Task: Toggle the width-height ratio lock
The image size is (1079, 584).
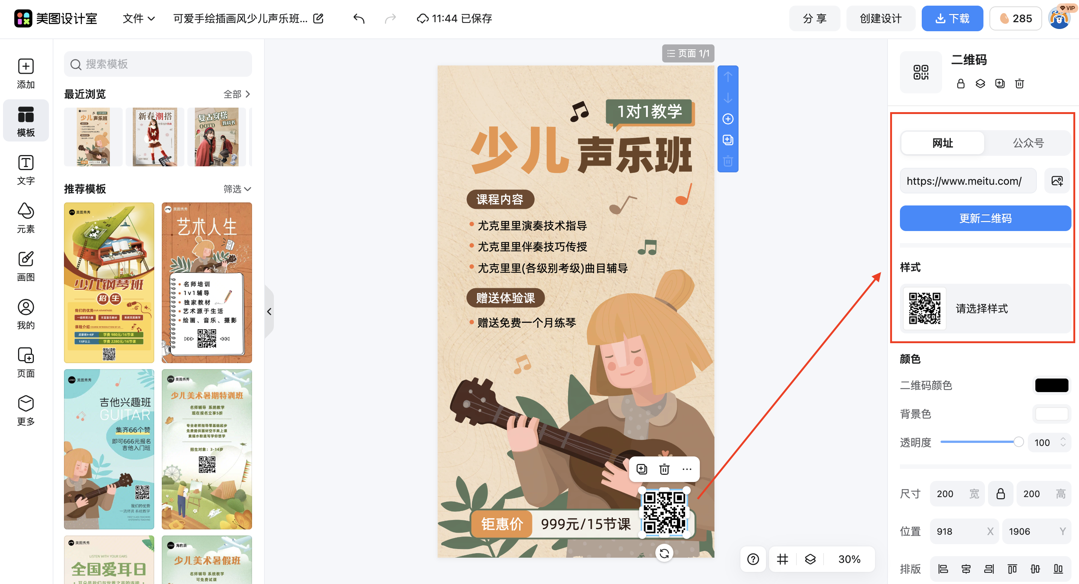Action: click(1001, 494)
